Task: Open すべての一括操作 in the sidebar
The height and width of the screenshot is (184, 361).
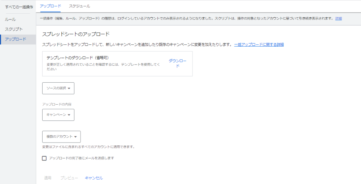Action: click(19, 7)
